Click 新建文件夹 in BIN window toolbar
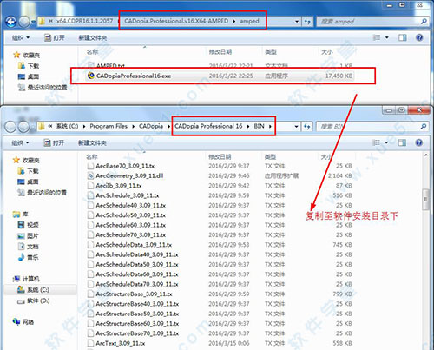This screenshot has width=434, height=350. [92, 143]
